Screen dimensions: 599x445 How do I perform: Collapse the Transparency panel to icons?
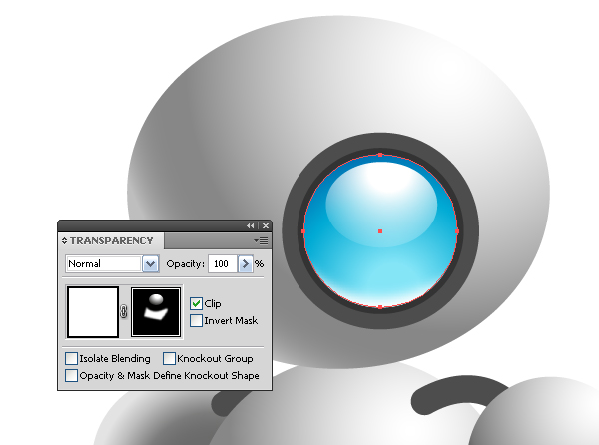coord(251,225)
